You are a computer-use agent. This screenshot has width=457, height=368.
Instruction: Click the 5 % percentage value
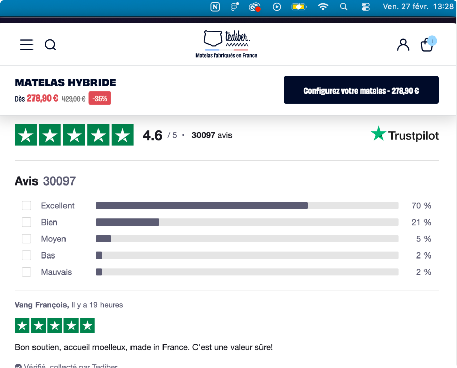(423, 239)
